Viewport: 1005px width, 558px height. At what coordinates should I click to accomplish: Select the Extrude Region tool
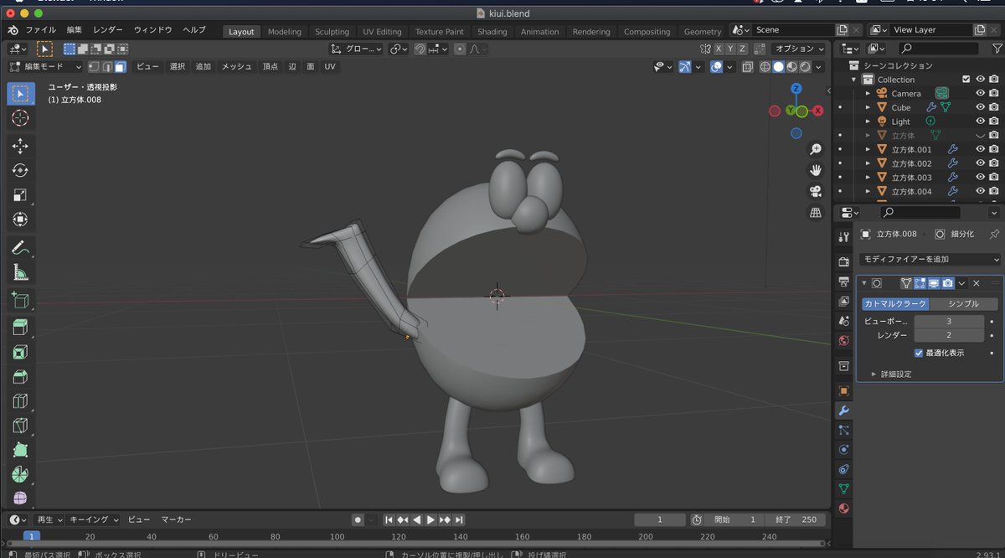point(21,328)
